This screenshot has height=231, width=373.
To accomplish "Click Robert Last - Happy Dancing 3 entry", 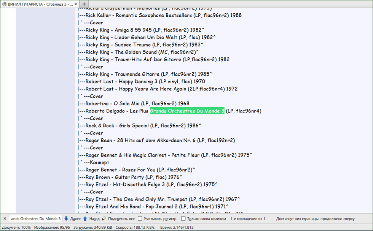I will (x=141, y=81).
